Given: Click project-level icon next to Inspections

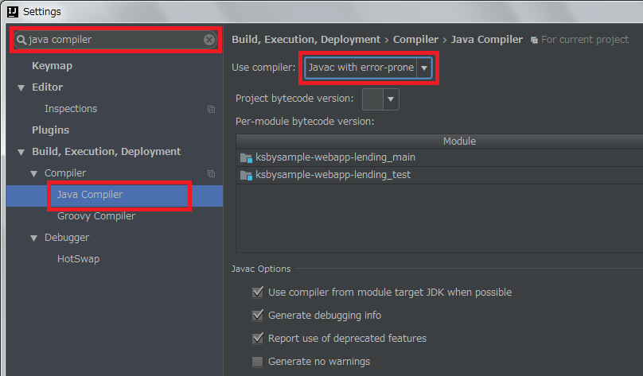Looking at the screenshot, I should pos(211,109).
